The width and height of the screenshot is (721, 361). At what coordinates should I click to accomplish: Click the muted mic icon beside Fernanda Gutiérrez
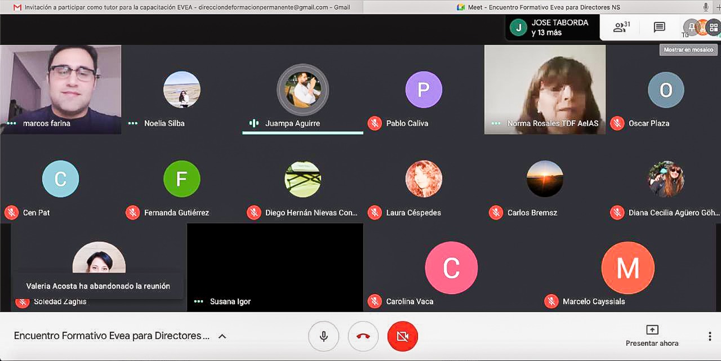(x=132, y=213)
